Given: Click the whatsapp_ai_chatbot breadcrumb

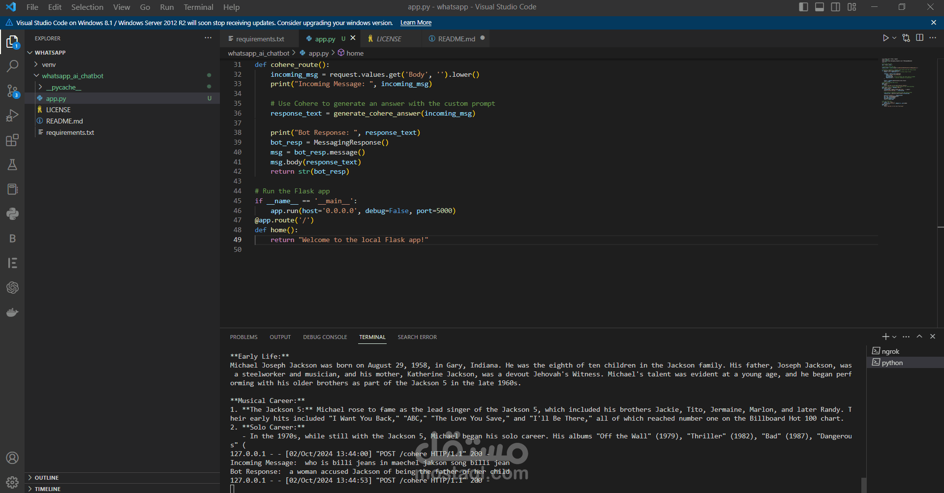Looking at the screenshot, I should [x=259, y=53].
